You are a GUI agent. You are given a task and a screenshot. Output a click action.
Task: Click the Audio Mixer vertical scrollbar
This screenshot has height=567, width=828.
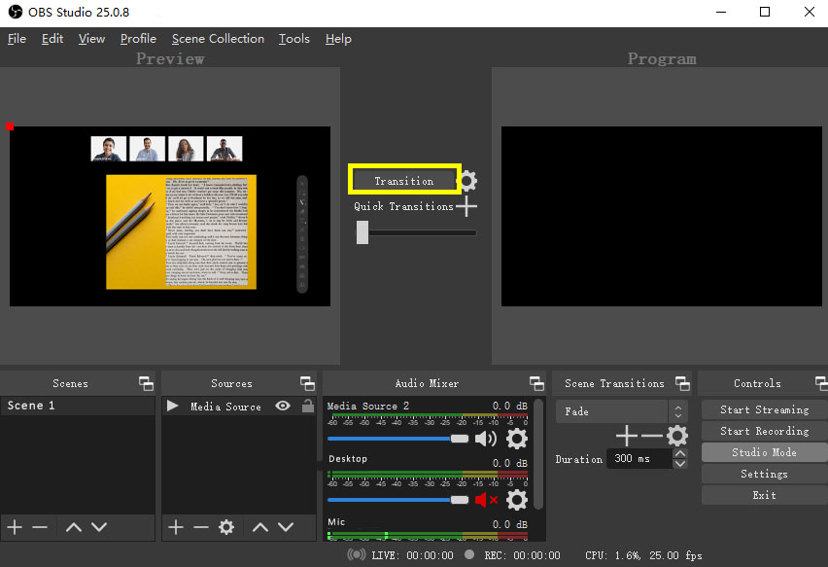coord(538,454)
